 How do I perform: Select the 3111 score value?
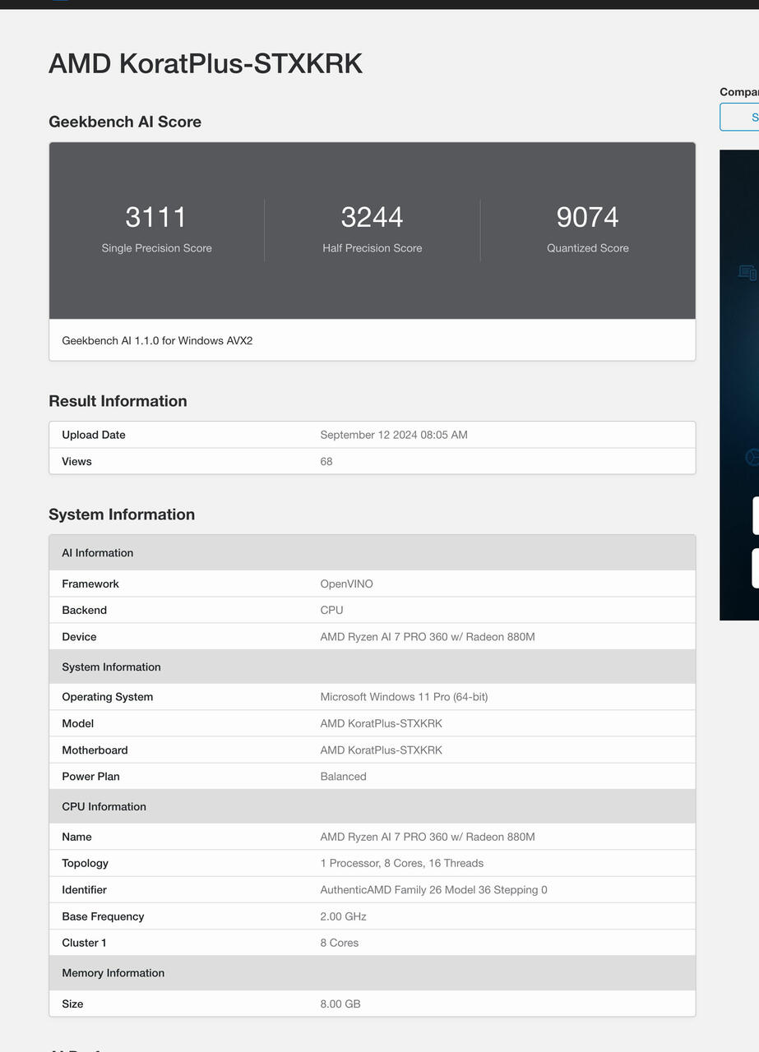coord(156,217)
